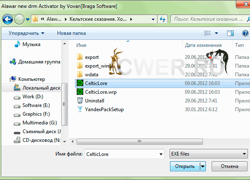Select the Uninstall file name
The height and width of the screenshot is (180, 250).
tap(95, 101)
